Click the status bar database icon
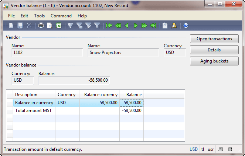Viewport: 245px width, 156px height. coord(230,149)
